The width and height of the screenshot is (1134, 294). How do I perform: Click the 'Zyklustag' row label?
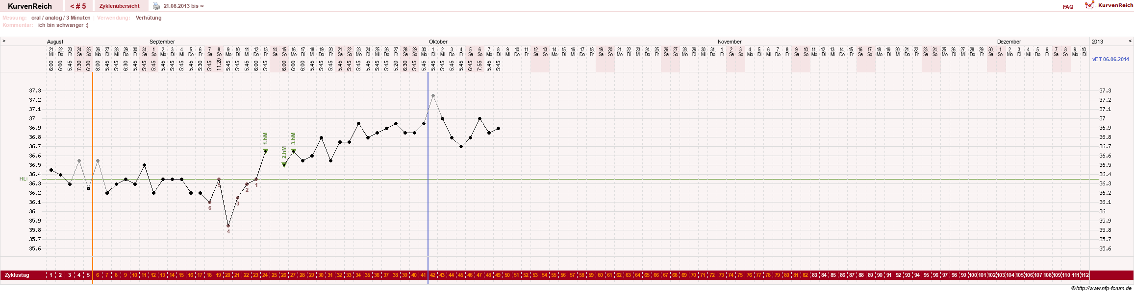[x=17, y=275]
